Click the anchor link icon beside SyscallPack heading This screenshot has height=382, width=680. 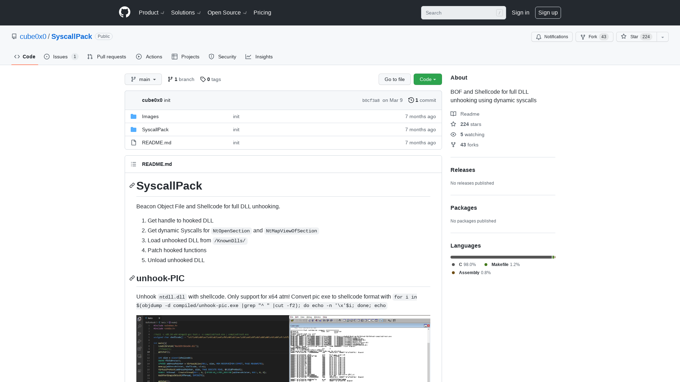pos(132,186)
